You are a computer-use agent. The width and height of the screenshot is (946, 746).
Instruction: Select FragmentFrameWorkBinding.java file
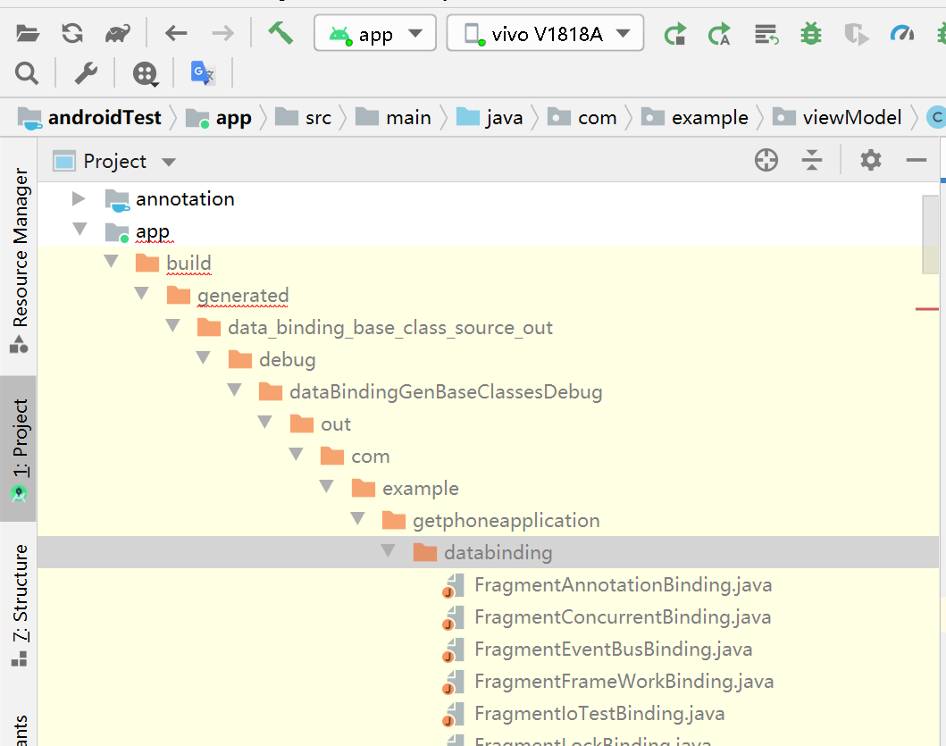(x=624, y=681)
